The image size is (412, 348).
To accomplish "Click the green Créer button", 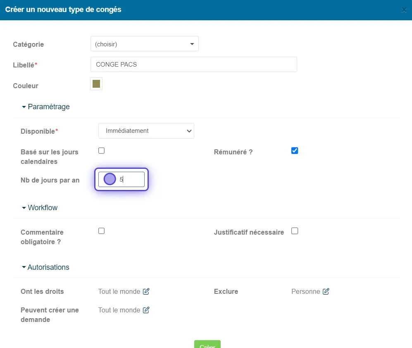I will coord(207,344).
